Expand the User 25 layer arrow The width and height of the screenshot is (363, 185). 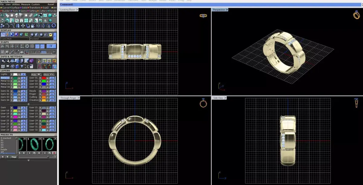point(11,121)
